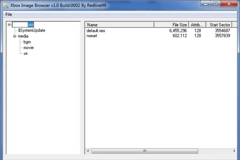
Task: Click the horizontal scrollbar thumb
Action: (x=145, y=151)
